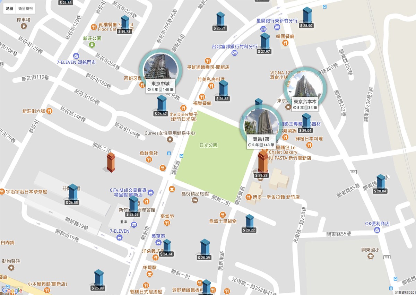
Task: Select the building marker priced $ 26.67
Action: (x=161, y=106)
